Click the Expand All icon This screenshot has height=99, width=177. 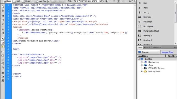click(x=3, y=24)
